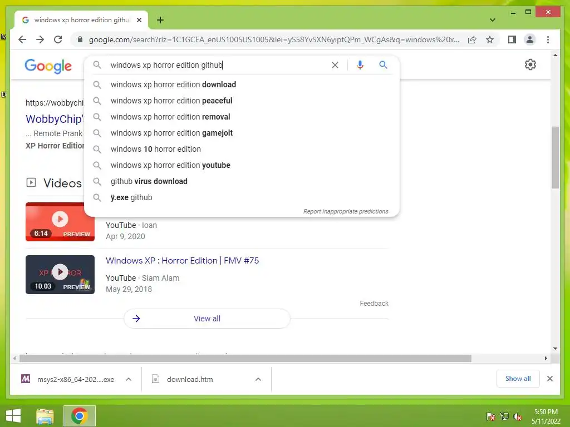Open the Windows Start button
The width and height of the screenshot is (570, 427).
pos(13,416)
